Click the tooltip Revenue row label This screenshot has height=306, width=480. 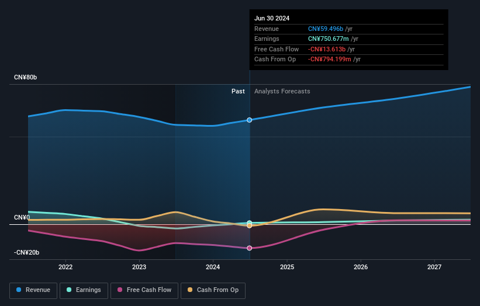267,29
